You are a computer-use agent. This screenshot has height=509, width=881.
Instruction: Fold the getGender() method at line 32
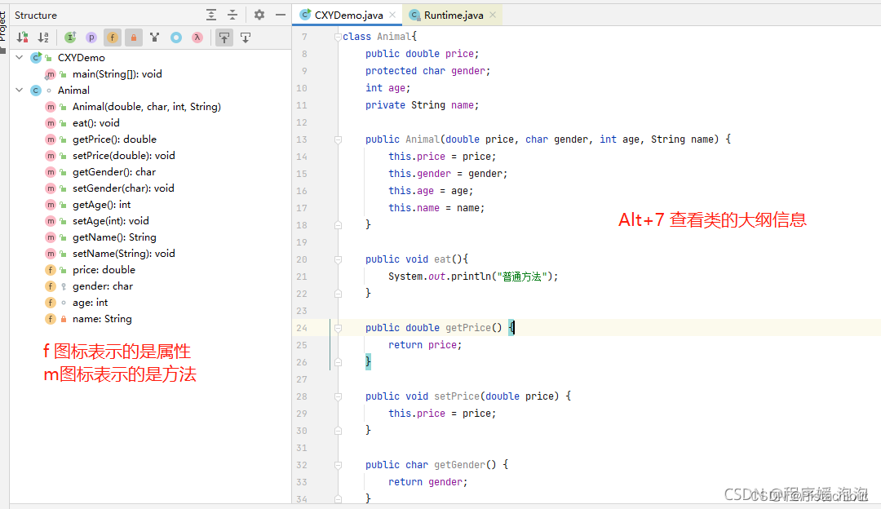pyautogui.click(x=338, y=465)
